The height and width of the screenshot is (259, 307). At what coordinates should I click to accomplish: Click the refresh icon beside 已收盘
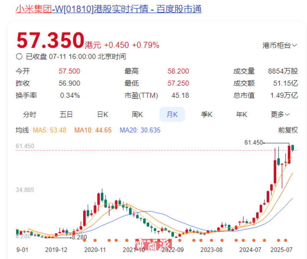pos(19,56)
